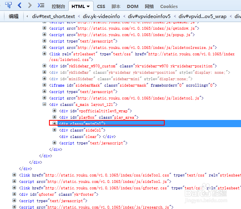Click the qwindow.js script source URL
The height and width of the screenshot is (209, 241).
tap(136, 28)
